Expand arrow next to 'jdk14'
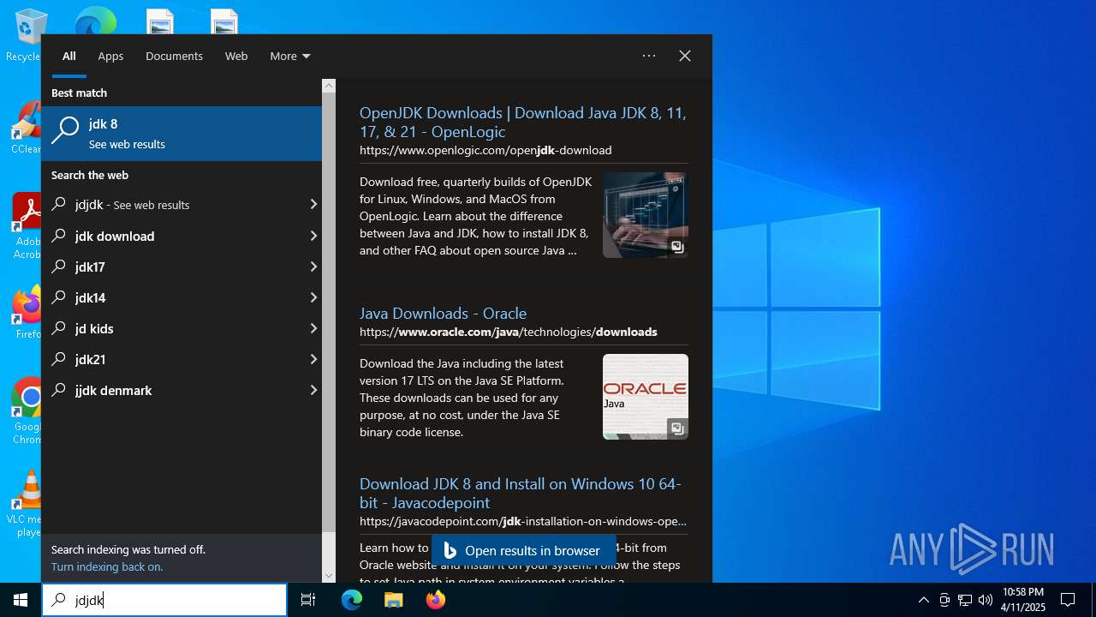 (313, 297)
